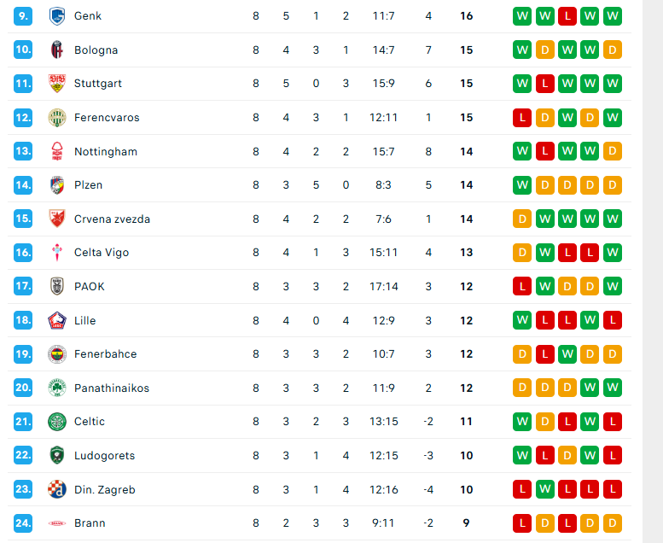Click Bologna's last orange D form badge
Screen dimensions: 663x543
pos(612,50)
